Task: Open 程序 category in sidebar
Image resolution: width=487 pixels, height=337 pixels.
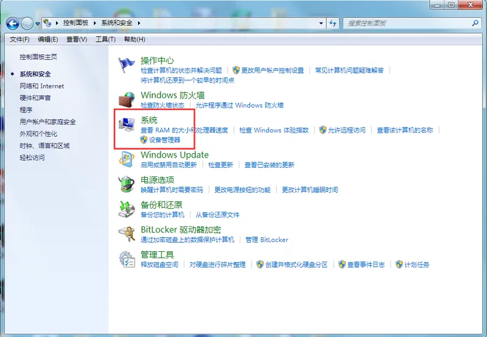Action: 26,110
